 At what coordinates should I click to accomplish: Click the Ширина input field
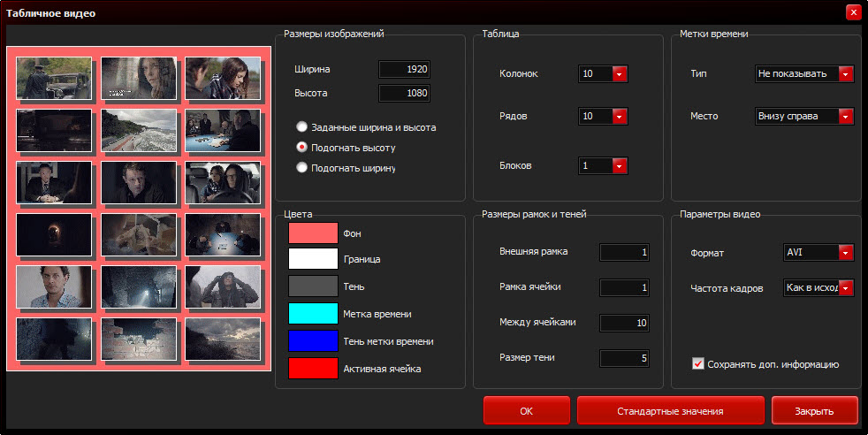pyautogui.click(x=404, y=69)
